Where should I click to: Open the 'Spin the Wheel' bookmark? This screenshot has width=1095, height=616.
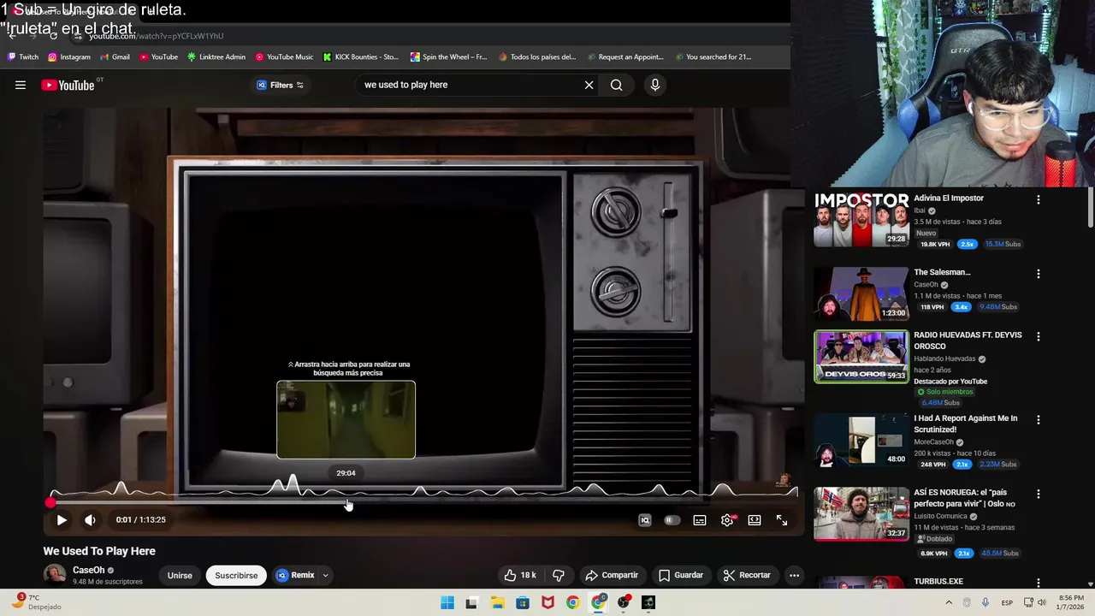click(448, 57)
